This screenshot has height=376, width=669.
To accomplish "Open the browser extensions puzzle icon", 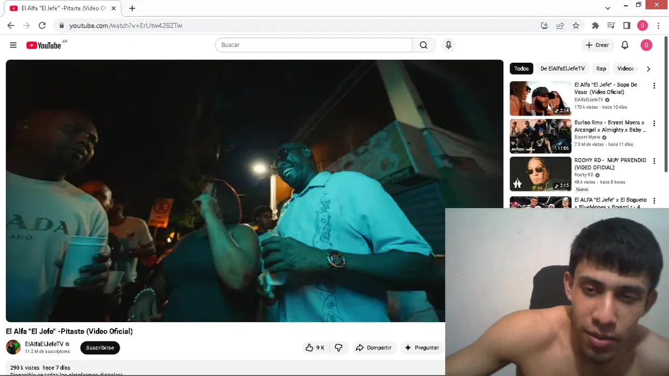I will [x=595, y=25].
